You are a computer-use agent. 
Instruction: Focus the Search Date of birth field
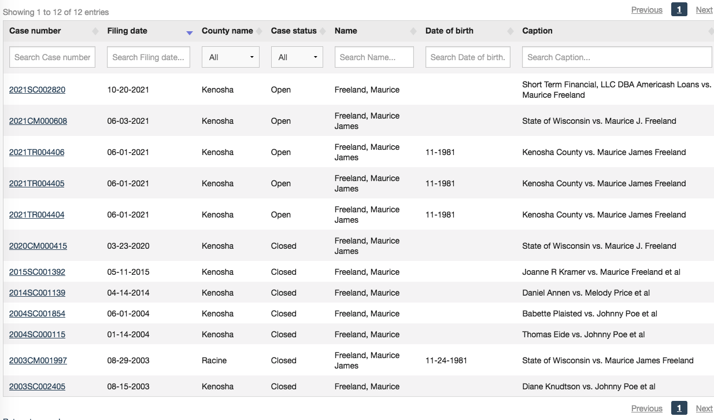(x=468, y=57)
